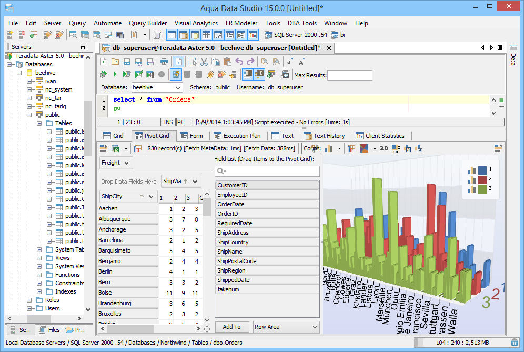Open the Freight filter field dropdown
Viewport: 524px width, 352px height.
pyautogui.click(x=126, y=163)
